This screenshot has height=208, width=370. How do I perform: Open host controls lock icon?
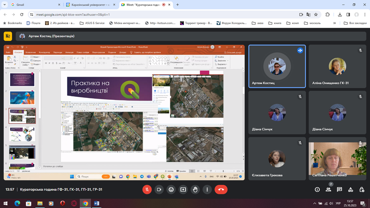[x=362, y=190]
